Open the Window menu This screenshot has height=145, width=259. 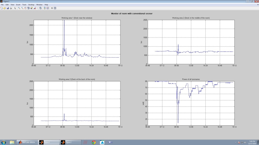click(x=39, y=5)
